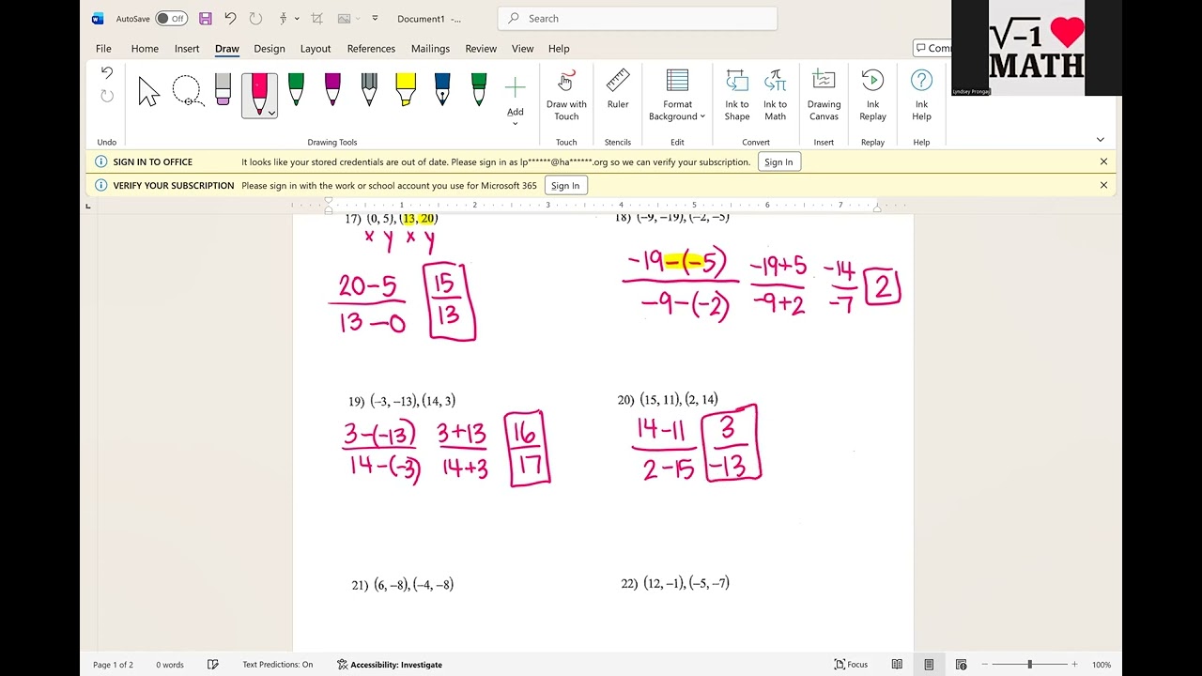Image resolution: width=1202 pixels, height=676 pixels.
Task: Choose the Lasso Select tool
Action: tap(187, 92)
